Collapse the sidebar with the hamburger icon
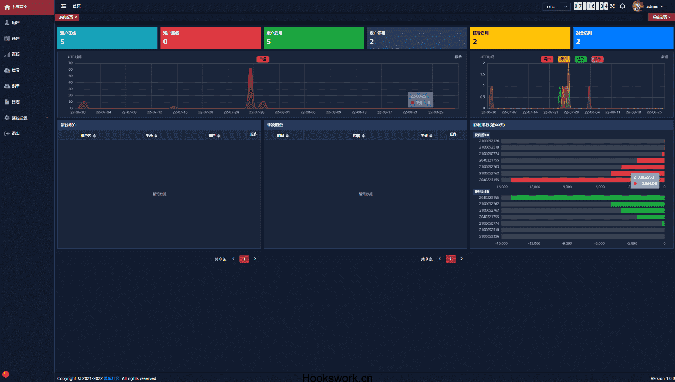This screenshot has height=382, width=675. tap(63, 6)
